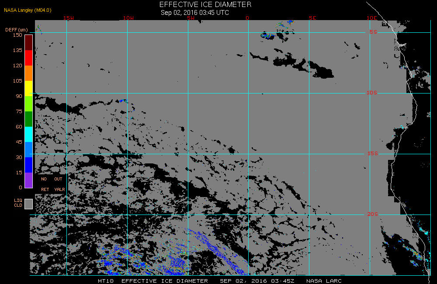Image resolution: width=437 pixels, height=284 pixels.
Task: Select the purple 0-15 legend swatch
Action: click(x=29, y=180)
